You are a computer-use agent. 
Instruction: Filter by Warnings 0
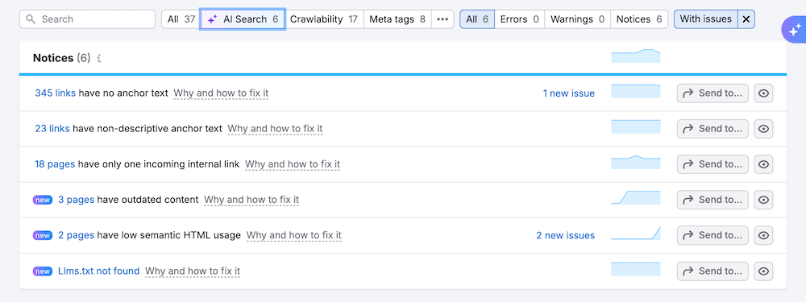click(x=577, y=19)
